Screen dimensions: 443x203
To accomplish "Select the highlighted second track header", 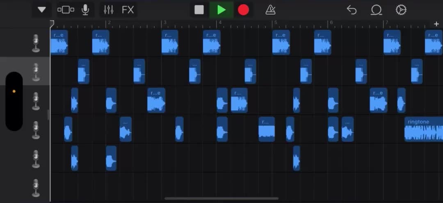I will 25,71.
